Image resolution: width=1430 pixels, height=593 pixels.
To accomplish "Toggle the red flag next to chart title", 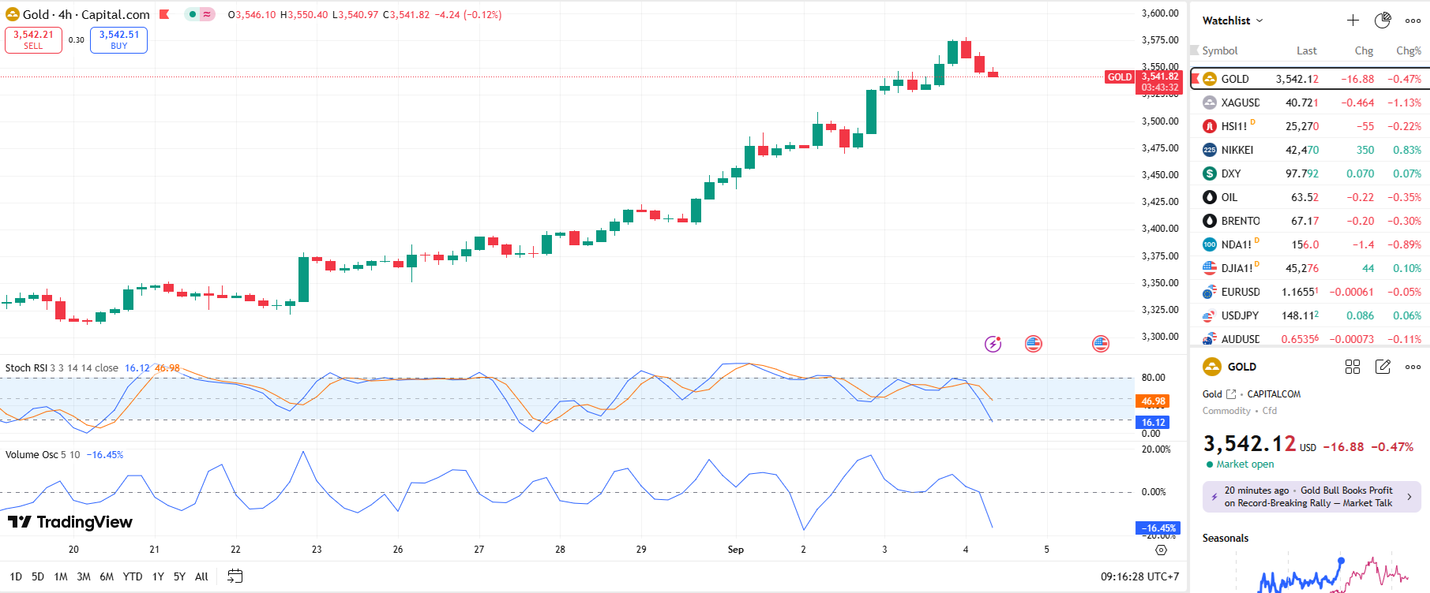I will click(x=164, y=14).
